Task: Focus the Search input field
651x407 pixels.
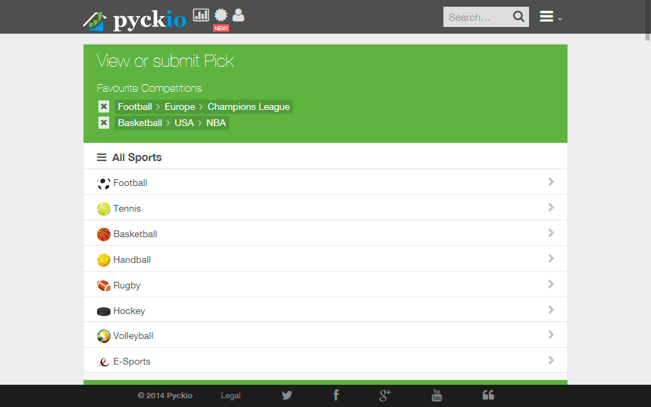Action: coord(477,17)
